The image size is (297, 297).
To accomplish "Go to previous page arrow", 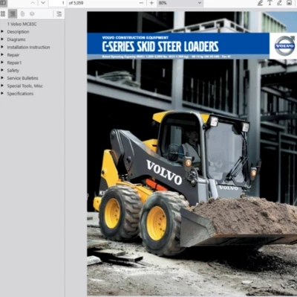I will point(33,3).
